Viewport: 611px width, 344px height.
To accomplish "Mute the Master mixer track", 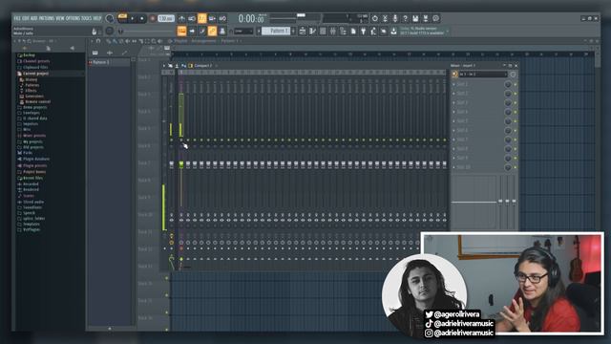I will coord(171,140).
